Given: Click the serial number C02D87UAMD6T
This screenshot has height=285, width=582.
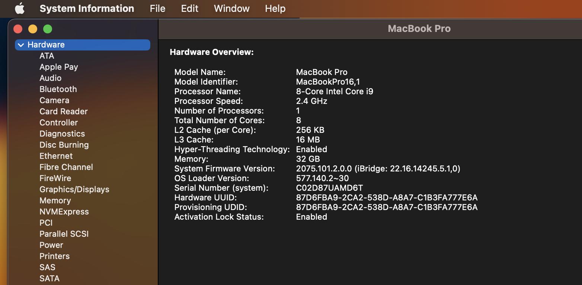Looking at the screenshot, I should point(329,188).
